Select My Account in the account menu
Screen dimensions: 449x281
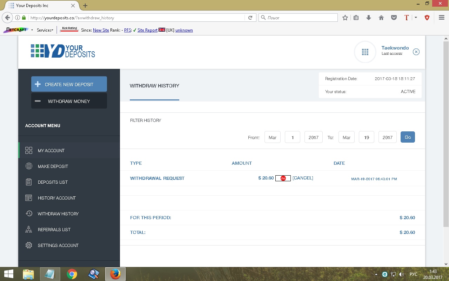click(x=51, y=150)
